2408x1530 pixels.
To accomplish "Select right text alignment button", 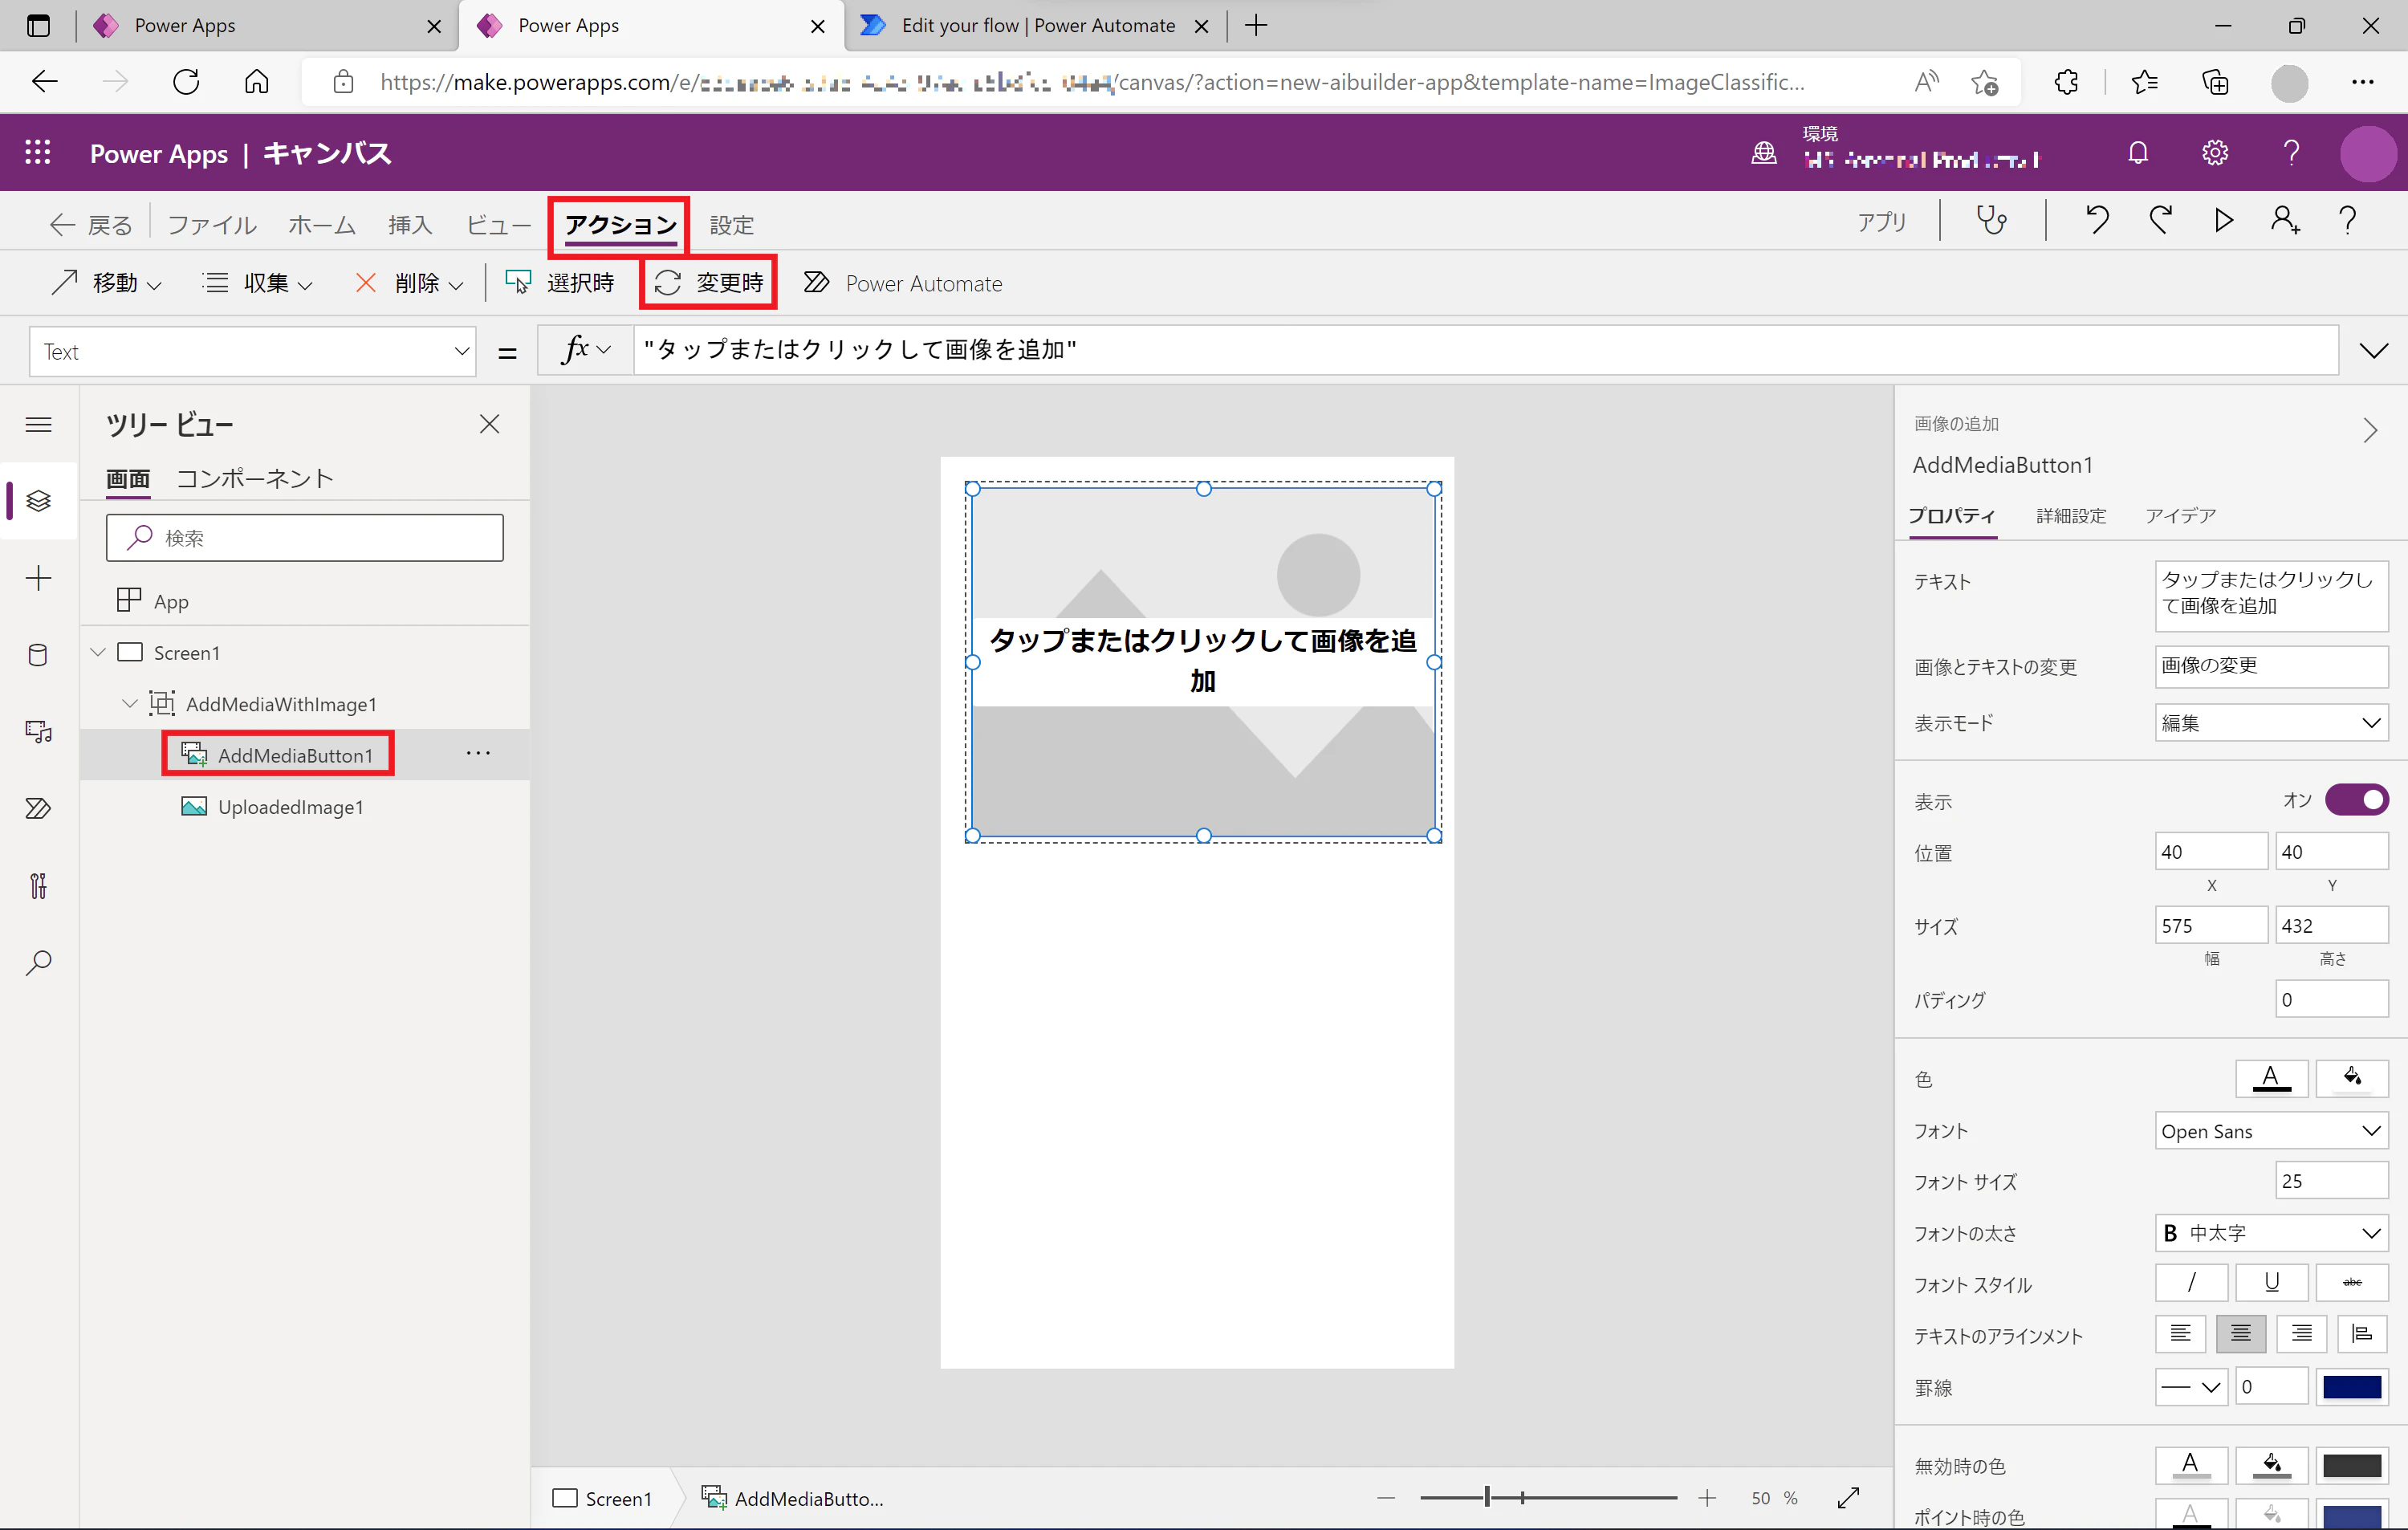I will (2301, 1334).
